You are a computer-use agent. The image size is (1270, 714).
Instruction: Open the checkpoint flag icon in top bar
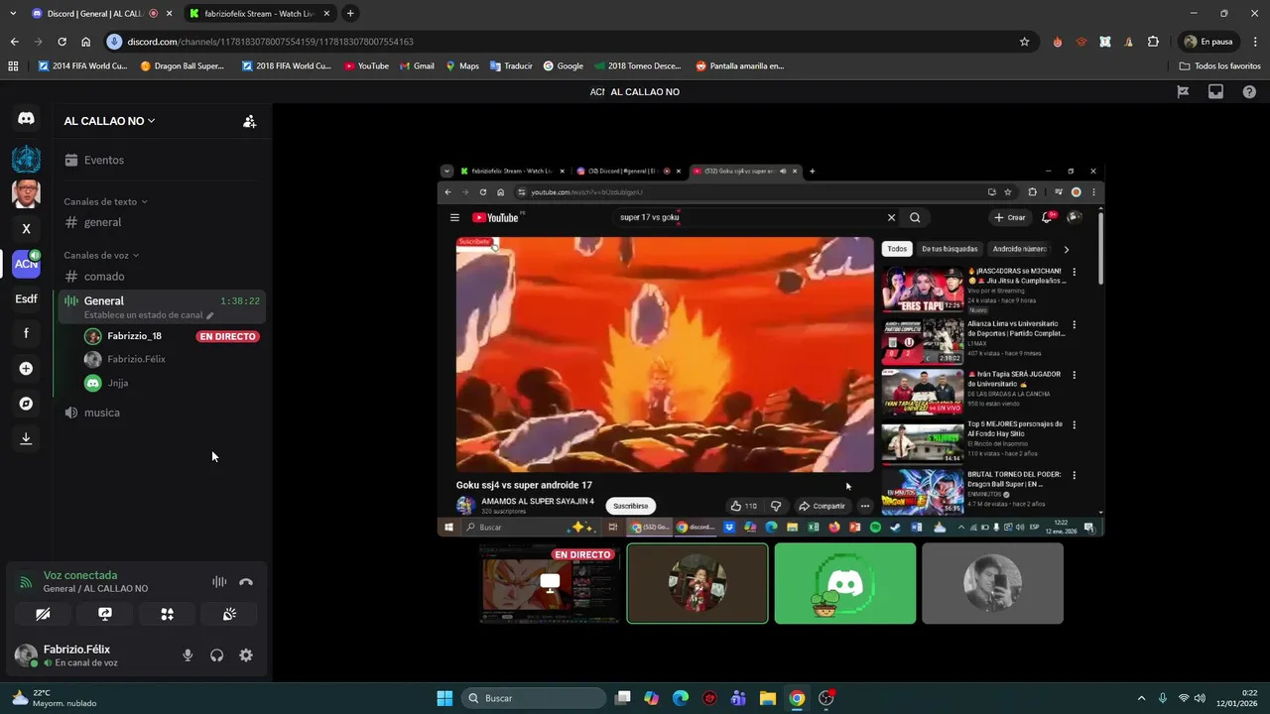click(1183, 91)
